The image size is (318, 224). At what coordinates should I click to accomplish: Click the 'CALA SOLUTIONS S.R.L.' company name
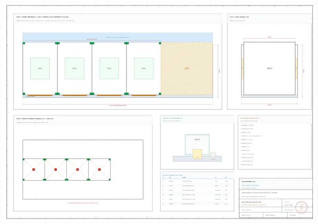249,182
